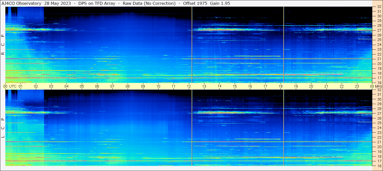Click the "00 MHz" label ending the time axis
Screen dimensions: 383x171
point(376,86)
